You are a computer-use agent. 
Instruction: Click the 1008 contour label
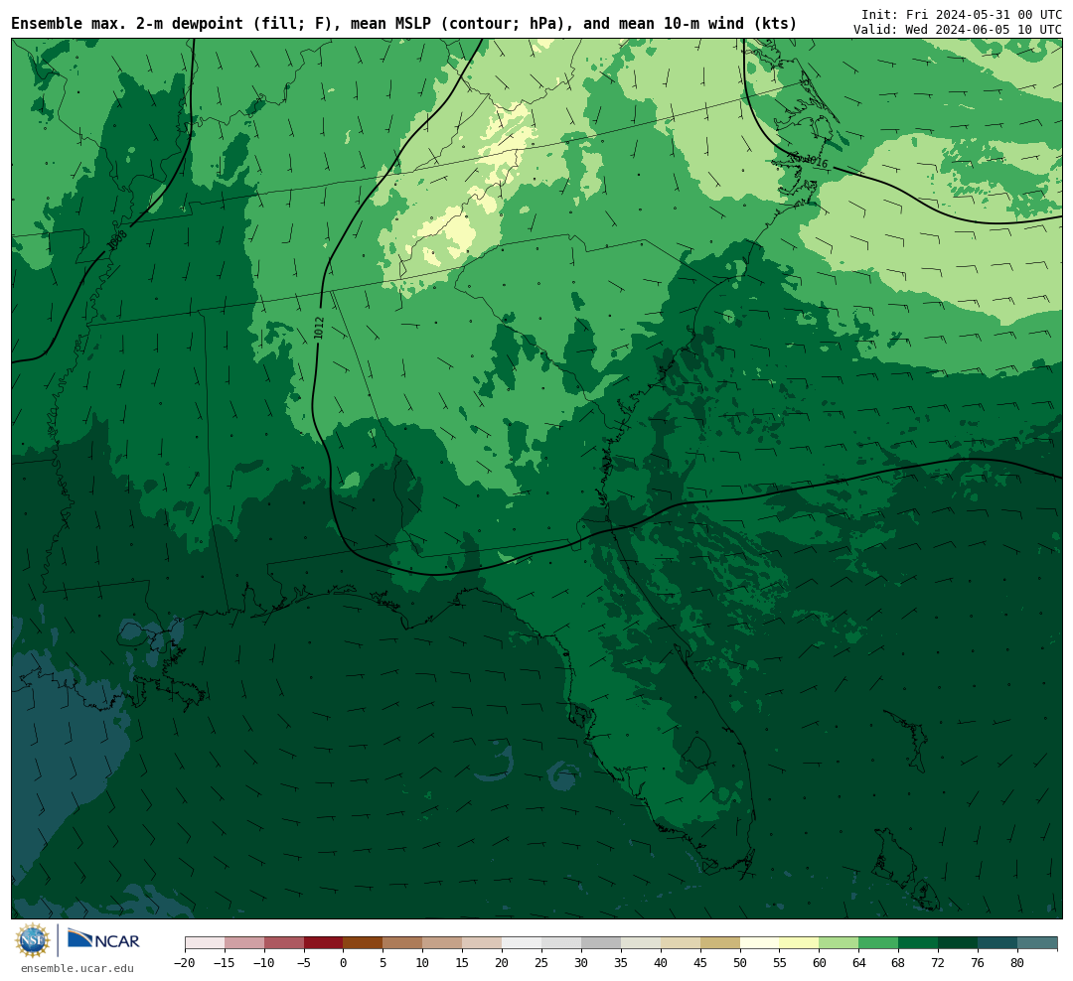point(117,240)
